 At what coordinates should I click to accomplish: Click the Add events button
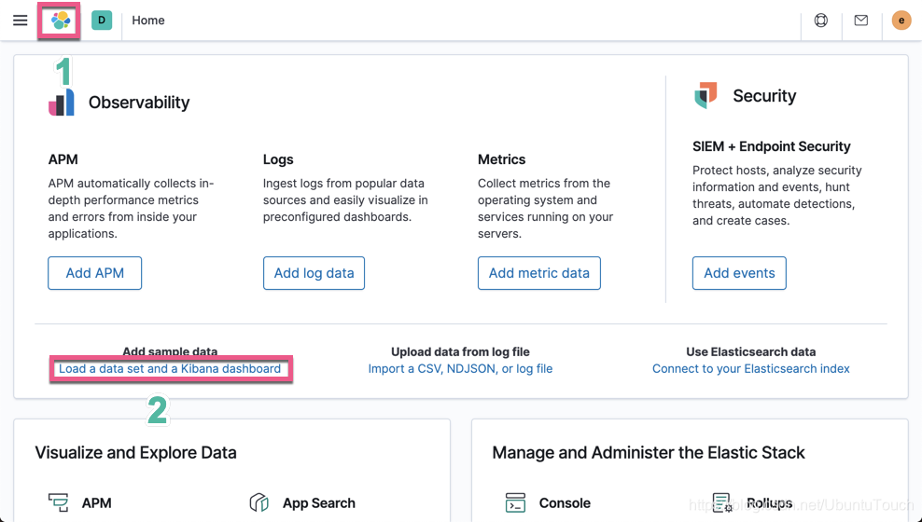pyautogui.click(x=739, y=273)
